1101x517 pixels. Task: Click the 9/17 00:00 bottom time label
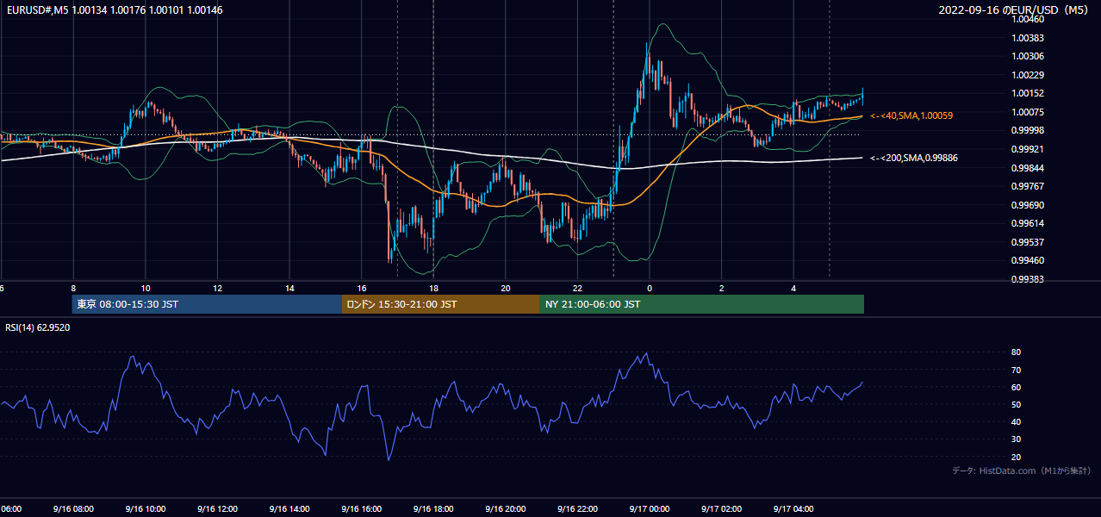pos(650,509)
